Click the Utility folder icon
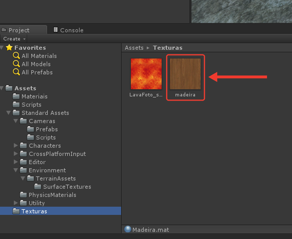 (23, 203)
